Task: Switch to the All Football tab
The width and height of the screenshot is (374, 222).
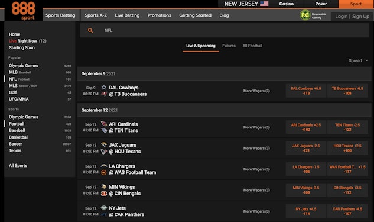Action: pyautogui.click(x=252, y=46)
